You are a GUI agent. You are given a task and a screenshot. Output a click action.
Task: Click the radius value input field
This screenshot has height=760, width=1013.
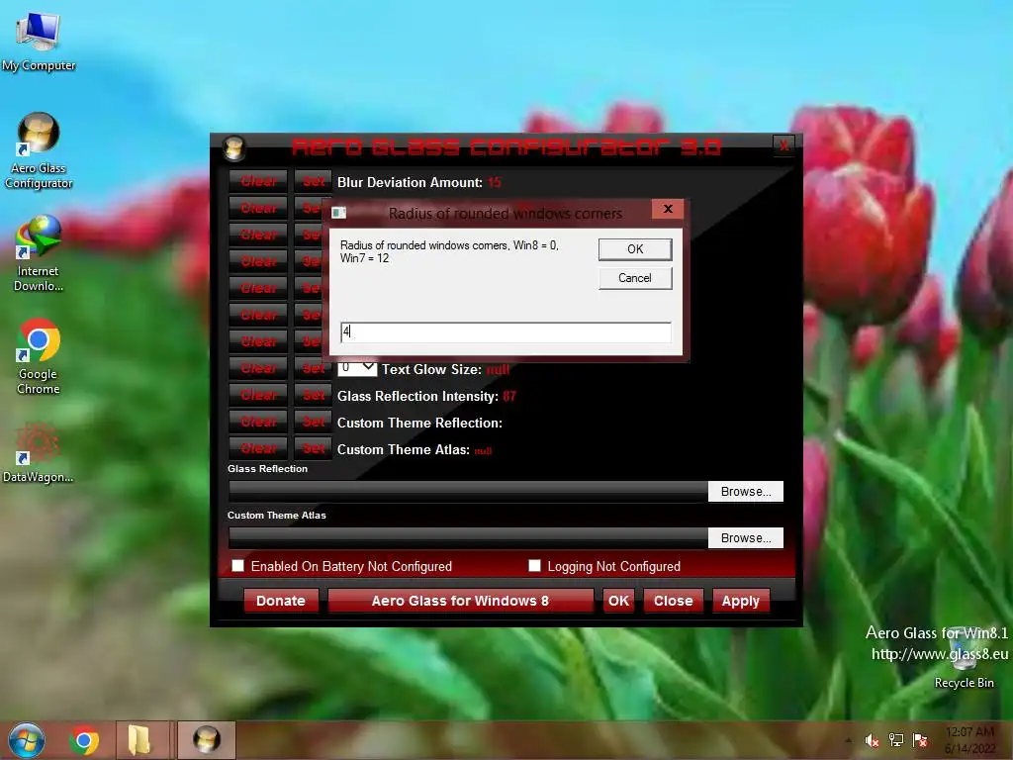point(506,332)
